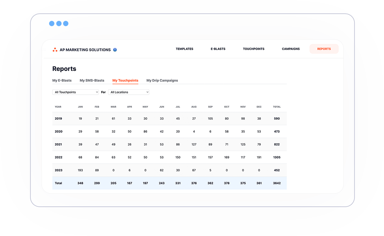Image resolution: width=384 pixels, height=236 pixels.
Task: Click the 2023 FEB value 89
Action: [97, 170]
